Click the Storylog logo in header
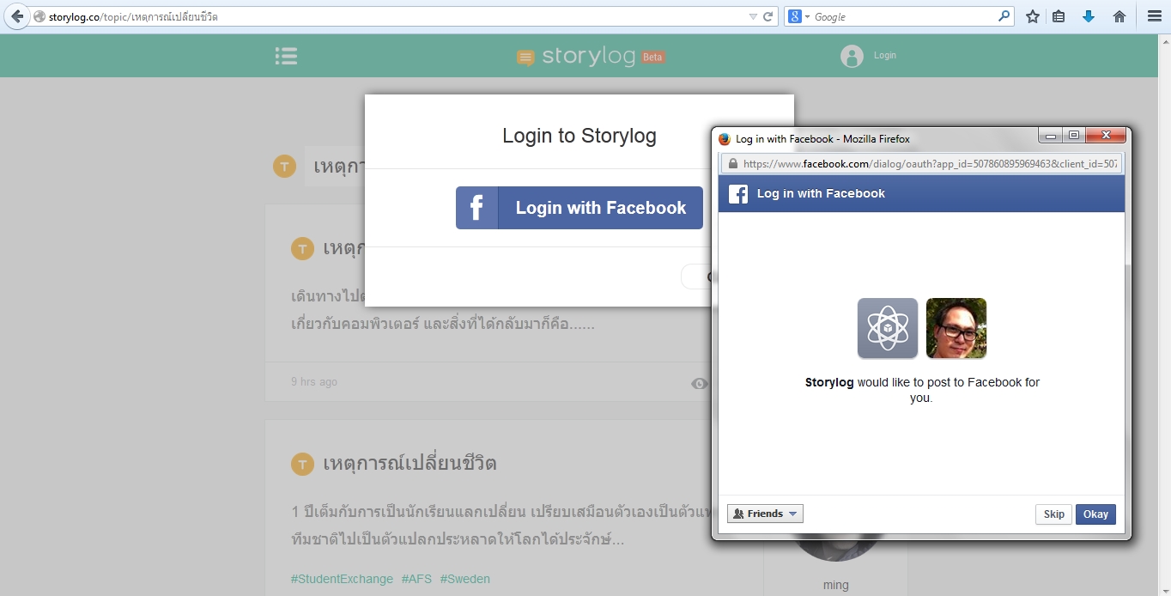The height and width of the screenshot is (596, 1171). [590, 57]
